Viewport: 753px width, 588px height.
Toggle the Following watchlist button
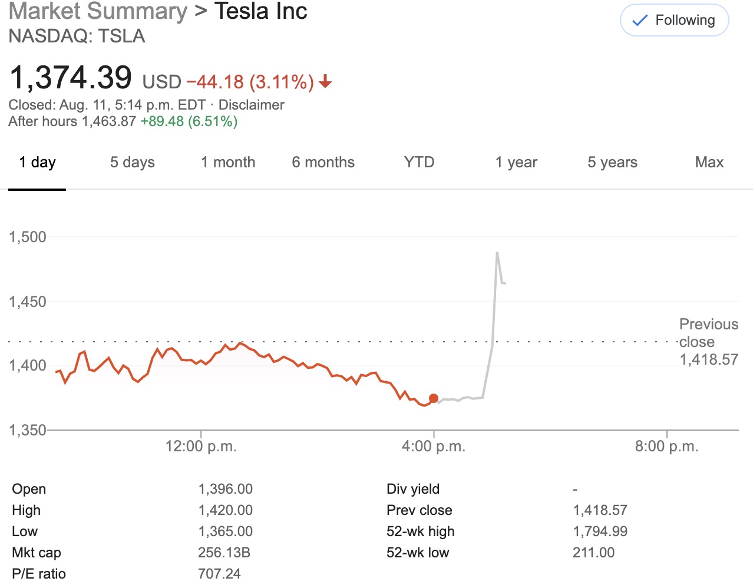(x=673, y=19)
